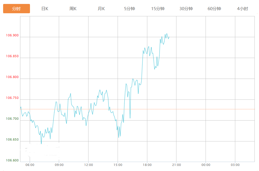Click the chart's lowest dip after 06:00
Viewport: 259px width, 171px height.
coord(41,143)
